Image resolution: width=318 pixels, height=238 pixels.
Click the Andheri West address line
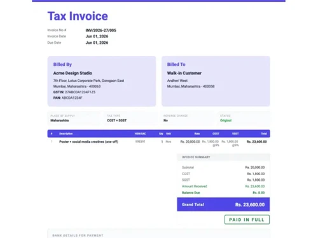pos(177,81)
